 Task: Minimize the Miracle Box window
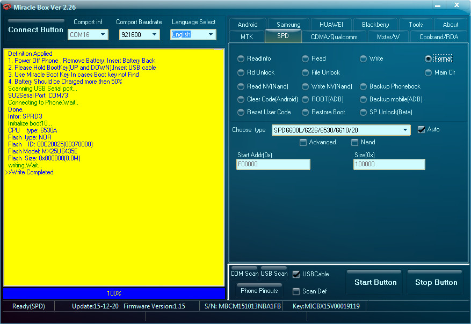(x=438, y=5)
